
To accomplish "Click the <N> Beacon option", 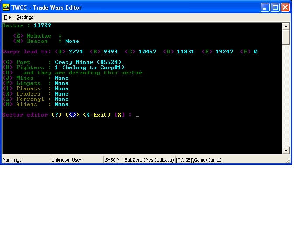I will point(46,41).
